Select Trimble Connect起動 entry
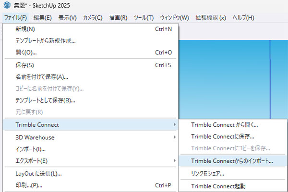Image resolution: width=288 pixels, height=192 pixels. 233,186
